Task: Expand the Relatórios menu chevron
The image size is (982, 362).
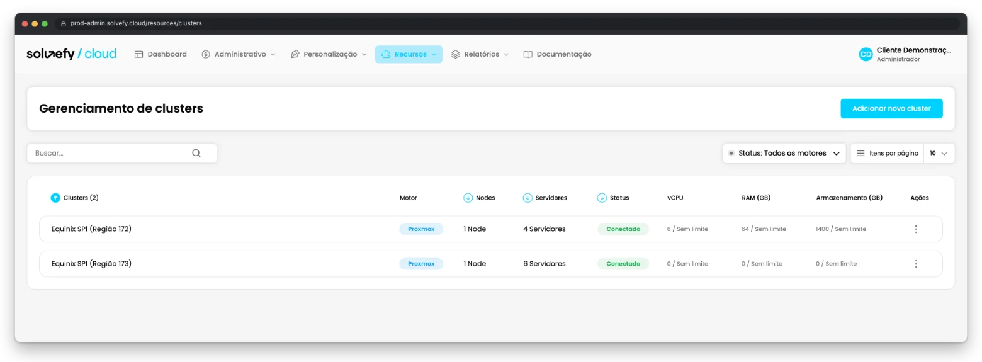Action: 506,55
